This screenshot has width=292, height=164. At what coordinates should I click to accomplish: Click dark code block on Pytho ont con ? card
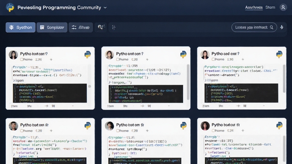point(146,94)
